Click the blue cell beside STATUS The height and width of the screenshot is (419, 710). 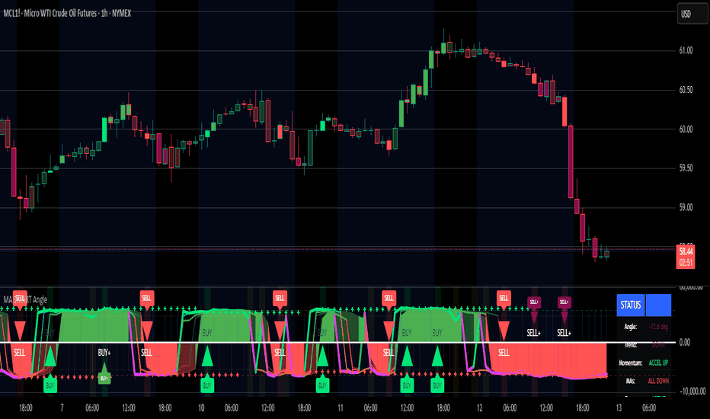(658, 305)
